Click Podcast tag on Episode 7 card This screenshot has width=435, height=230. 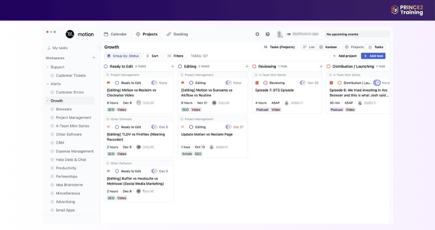[262, 110]
